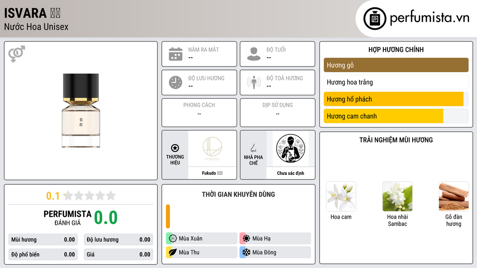
Task: Click the Isvara perfume bottle image
Action: pos(81,111)
